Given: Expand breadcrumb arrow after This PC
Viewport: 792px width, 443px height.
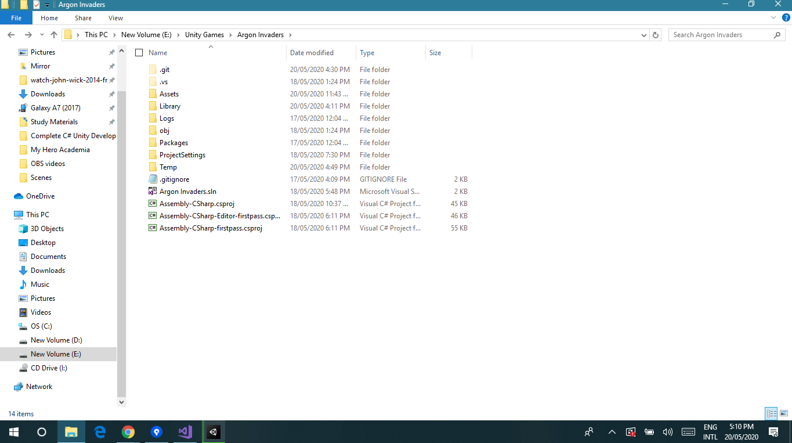Looking at the screenshot, I should 114,35.
